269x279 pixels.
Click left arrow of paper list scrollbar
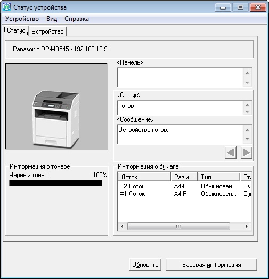pyautogui.click(x=122, y=226)
